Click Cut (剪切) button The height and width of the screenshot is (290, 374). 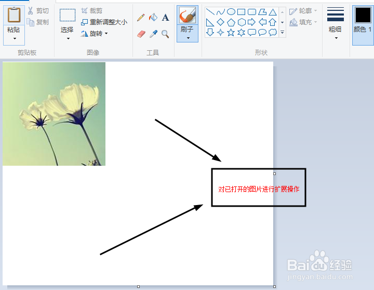[x=38, y=11]
